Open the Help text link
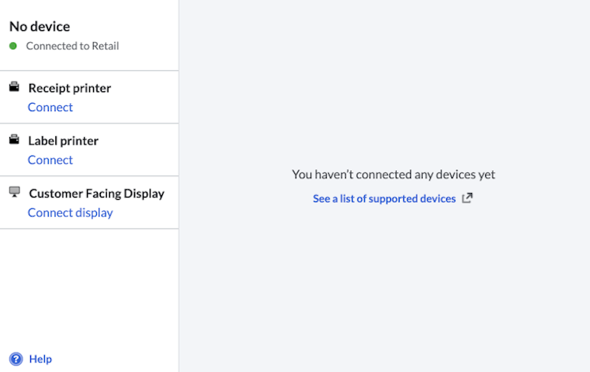The width and height of the screenshot is (590, 372). [41, 359]
